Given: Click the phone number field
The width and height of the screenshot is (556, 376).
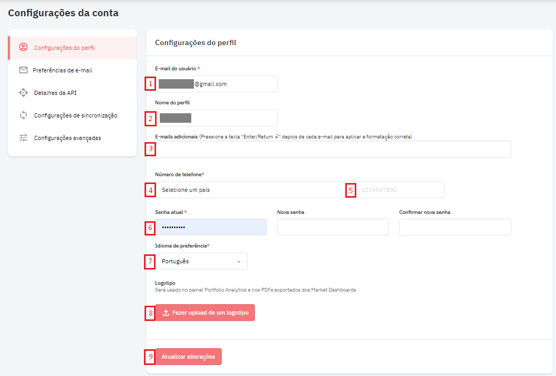Looking at the screenshot, I should coord(399,190).
